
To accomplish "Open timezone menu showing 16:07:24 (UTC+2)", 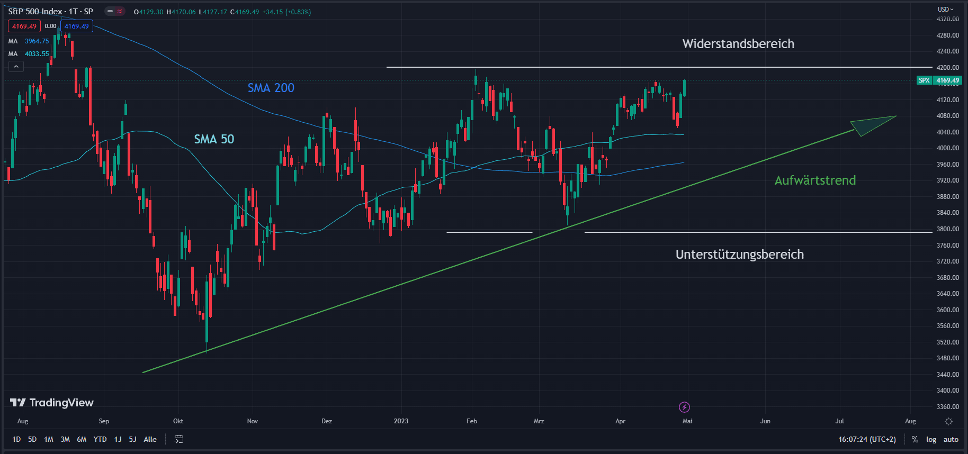I will point(867,439).
